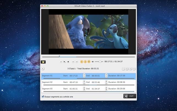Jump to next frame button
The height and width of the screenshot is (111, 177).
pyautogui.click(x=77, y=62)
